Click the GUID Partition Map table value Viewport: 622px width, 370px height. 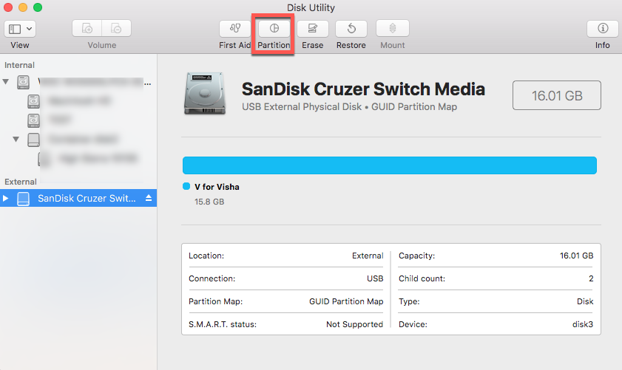click(346, 301)
